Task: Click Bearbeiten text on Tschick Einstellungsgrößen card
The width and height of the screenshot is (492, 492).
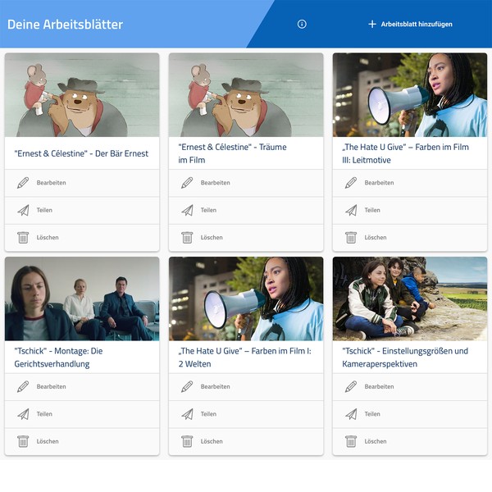Action: point(379,386)
